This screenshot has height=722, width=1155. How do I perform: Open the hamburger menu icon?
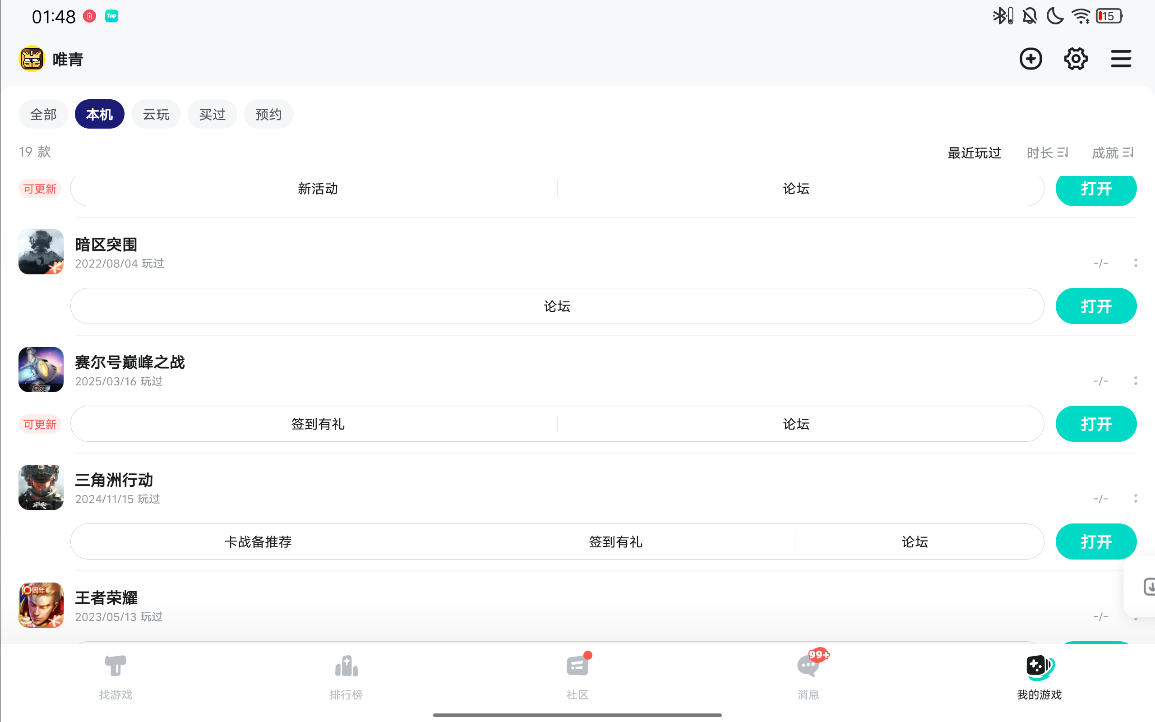point(1121,59)
